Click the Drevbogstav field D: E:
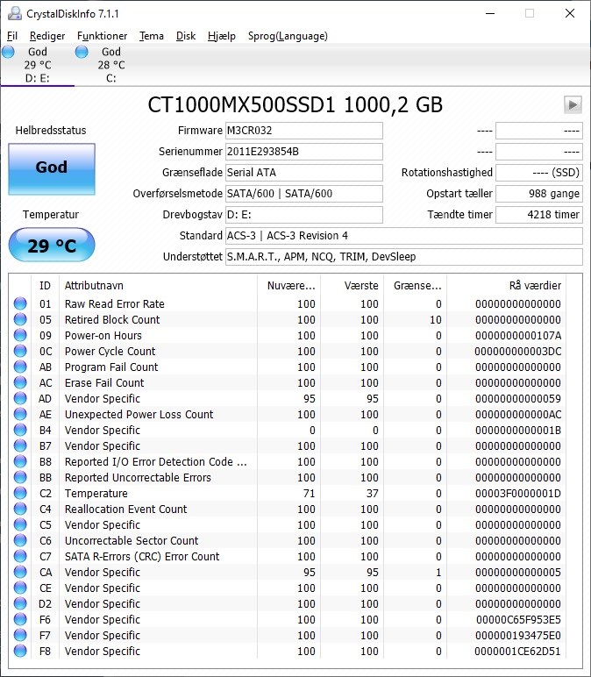The image size is (591, 677). [x=304, y=215]
